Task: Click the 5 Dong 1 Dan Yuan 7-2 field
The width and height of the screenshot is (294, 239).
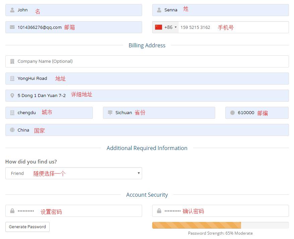Action: coord(147,96)
